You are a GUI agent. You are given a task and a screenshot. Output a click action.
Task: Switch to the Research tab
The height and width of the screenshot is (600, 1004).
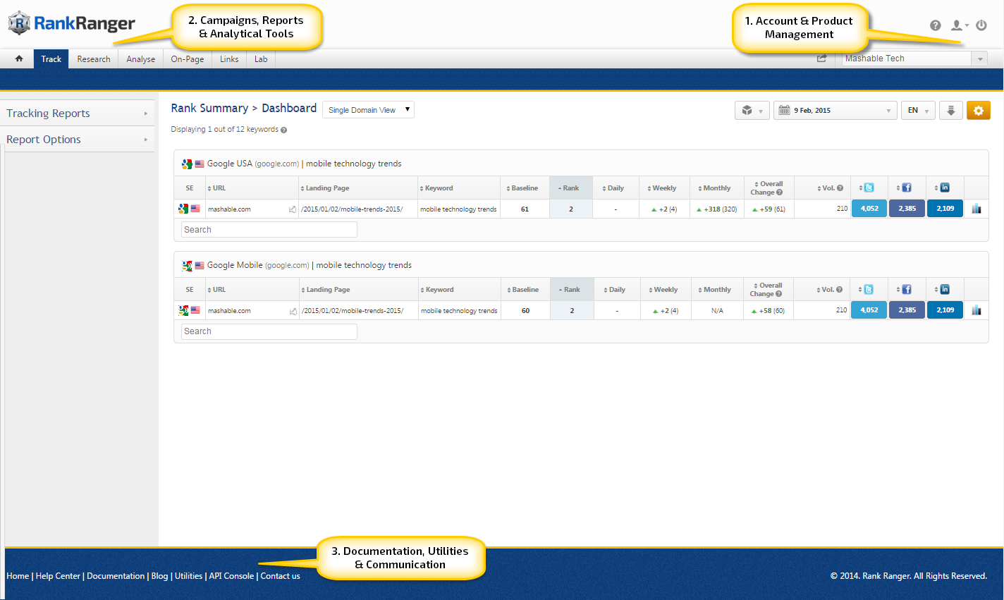tap(94, 59)
